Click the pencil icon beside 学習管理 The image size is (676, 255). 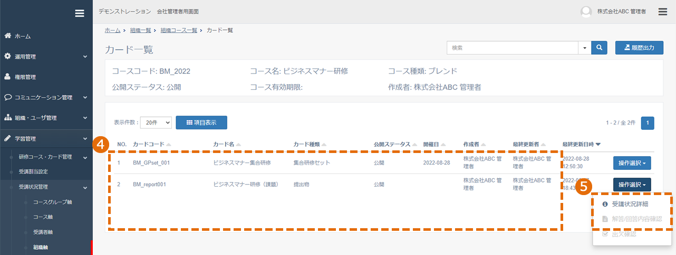pos(7,138)
